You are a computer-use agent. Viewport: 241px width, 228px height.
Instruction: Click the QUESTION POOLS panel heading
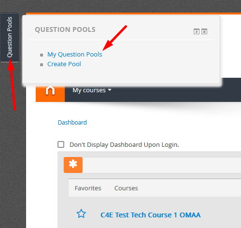click(65, 29)
